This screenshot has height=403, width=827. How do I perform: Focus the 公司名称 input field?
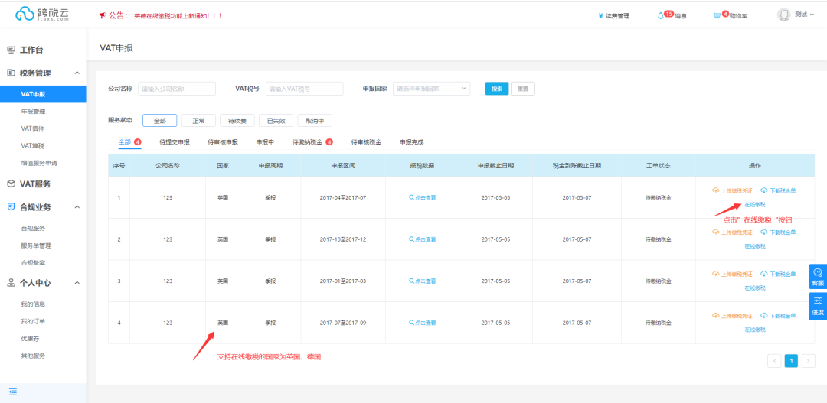pos(177,89)
